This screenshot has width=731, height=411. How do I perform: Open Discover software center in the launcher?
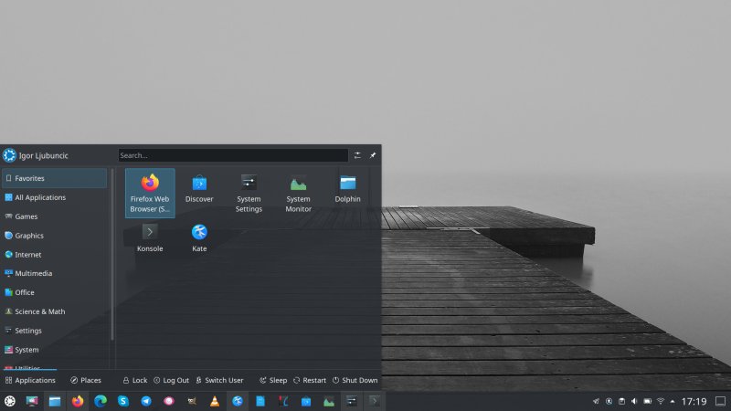tap(199, 189)
